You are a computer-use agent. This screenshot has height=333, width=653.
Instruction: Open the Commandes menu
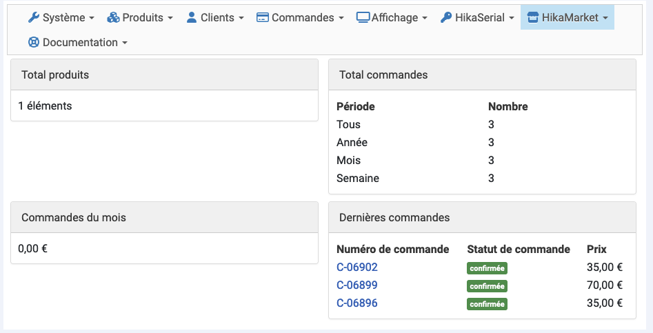coord(303,17)
